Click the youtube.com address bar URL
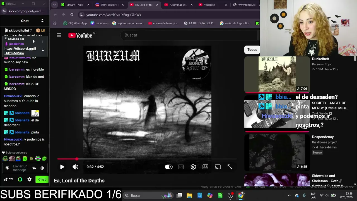Viewport: 357px width, 201px height. click(x=114, y=15)
